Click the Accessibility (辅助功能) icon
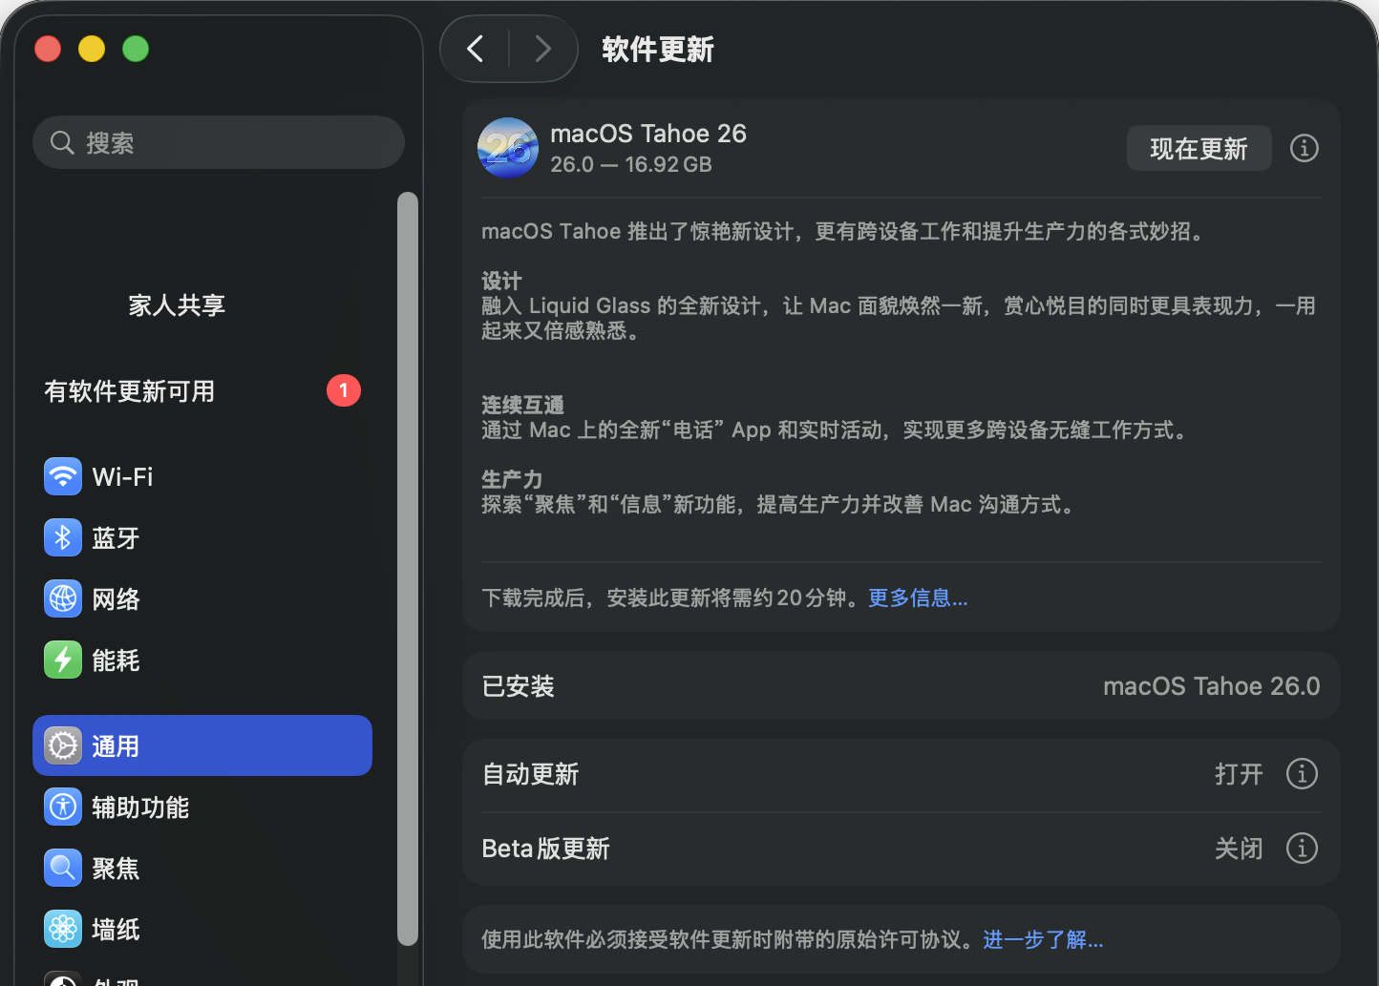This screenshot has width=1379, height=986. click(x=63, y=807)
